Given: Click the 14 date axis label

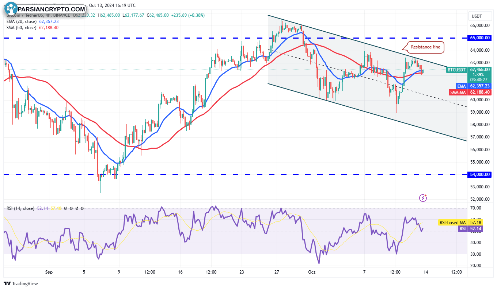Looking at the screenshot, I should pyautogui.click(x=426, y=272).
